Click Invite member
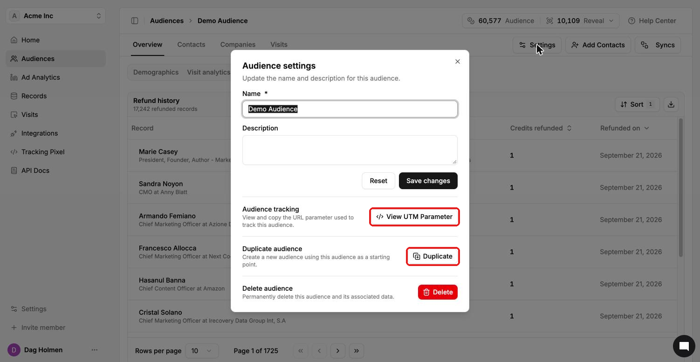Screen dimensions: 700x362 click(x=56, y=328)
